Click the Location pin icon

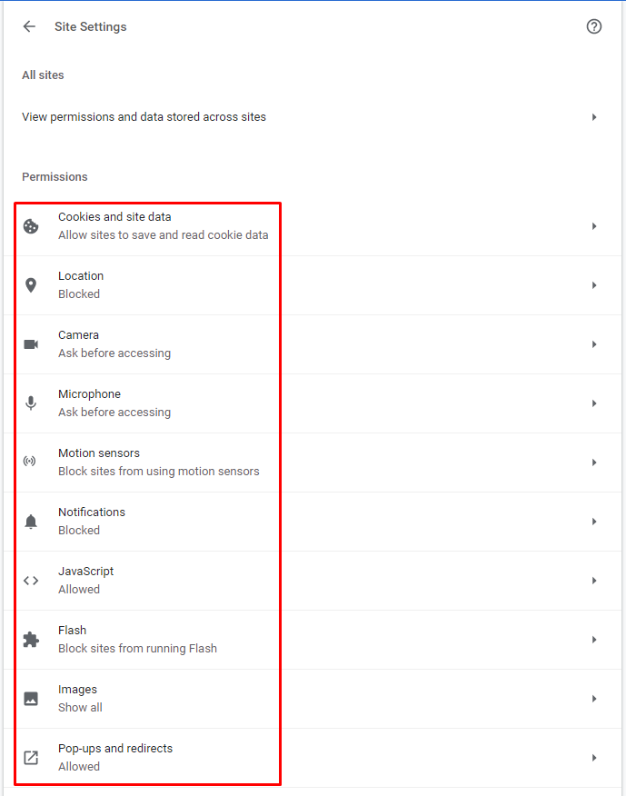[31, 285]
